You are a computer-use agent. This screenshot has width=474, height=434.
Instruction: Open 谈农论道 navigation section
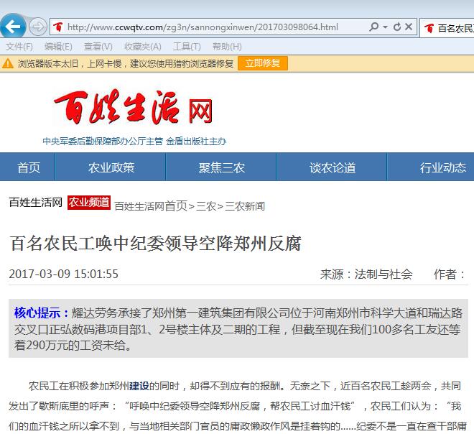pos(333,167)
